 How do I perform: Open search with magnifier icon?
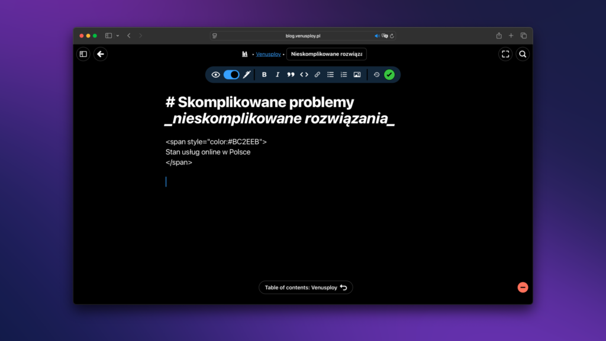tap(523, 54)
